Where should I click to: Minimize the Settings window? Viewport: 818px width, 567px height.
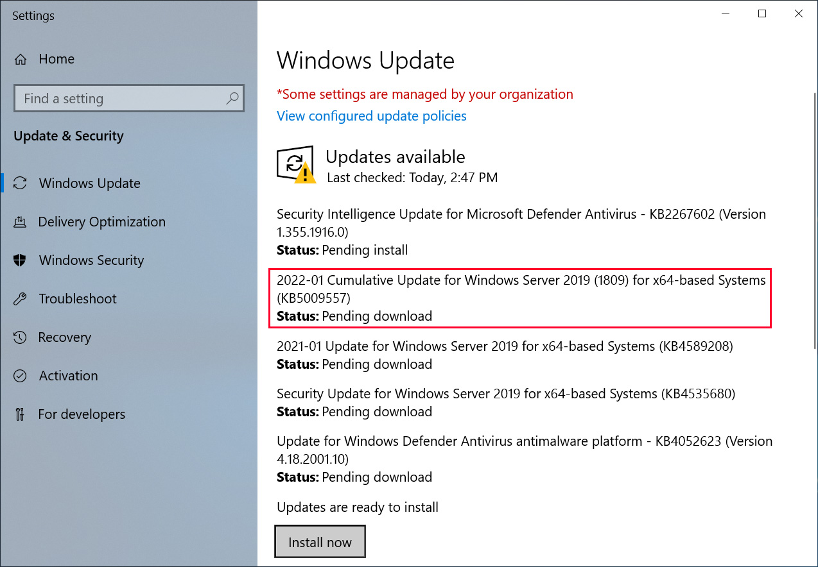click(x=724, y=13)
